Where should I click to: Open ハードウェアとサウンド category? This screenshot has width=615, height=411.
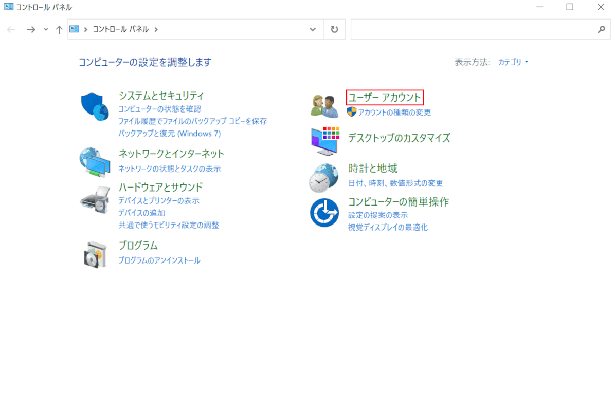(x=161, y=188)
